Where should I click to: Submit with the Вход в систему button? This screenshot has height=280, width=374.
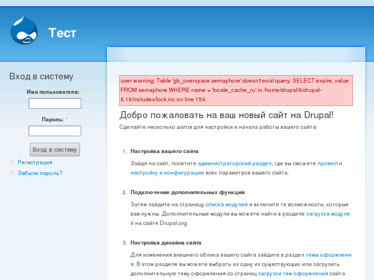(55, 150)
